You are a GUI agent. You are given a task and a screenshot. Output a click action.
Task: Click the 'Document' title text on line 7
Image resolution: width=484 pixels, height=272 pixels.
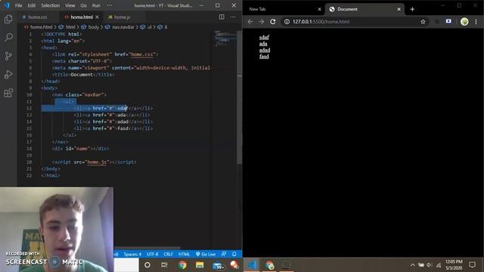pyautogui.click(x=82, y=75)
